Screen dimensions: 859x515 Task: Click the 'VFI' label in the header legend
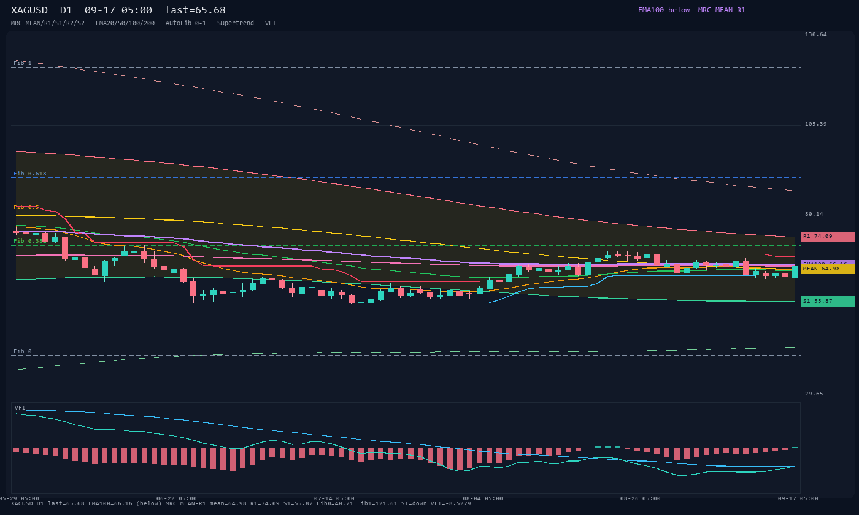pos(271,23)
